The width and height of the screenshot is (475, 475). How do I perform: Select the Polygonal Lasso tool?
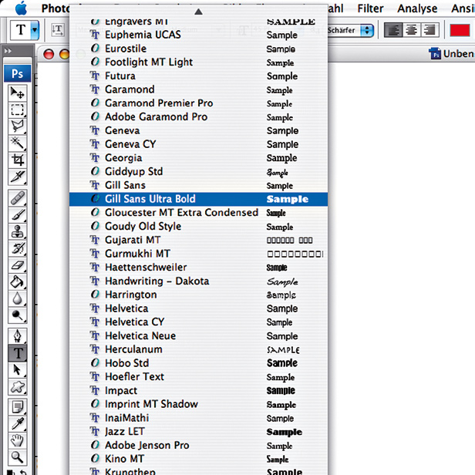17,126
